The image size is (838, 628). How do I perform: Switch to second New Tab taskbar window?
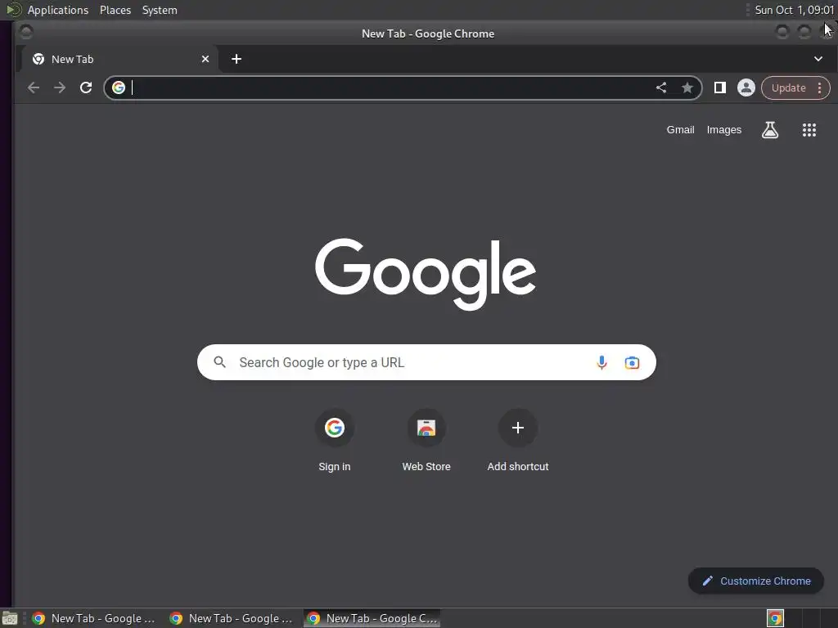[x=232, y=618]
